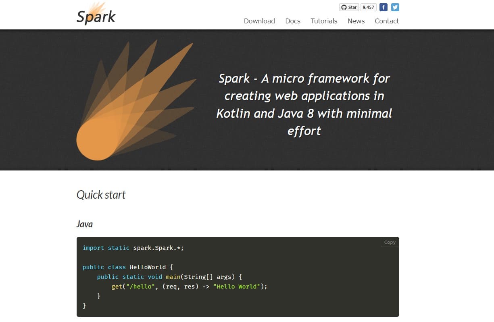Navigate to Tutorials

point(324,21)
